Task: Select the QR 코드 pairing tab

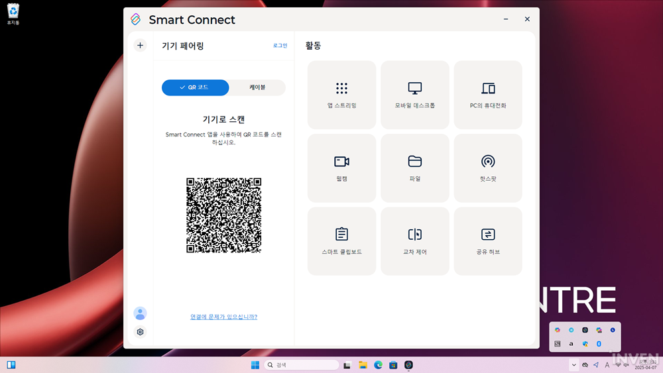Action: point(196,87)
